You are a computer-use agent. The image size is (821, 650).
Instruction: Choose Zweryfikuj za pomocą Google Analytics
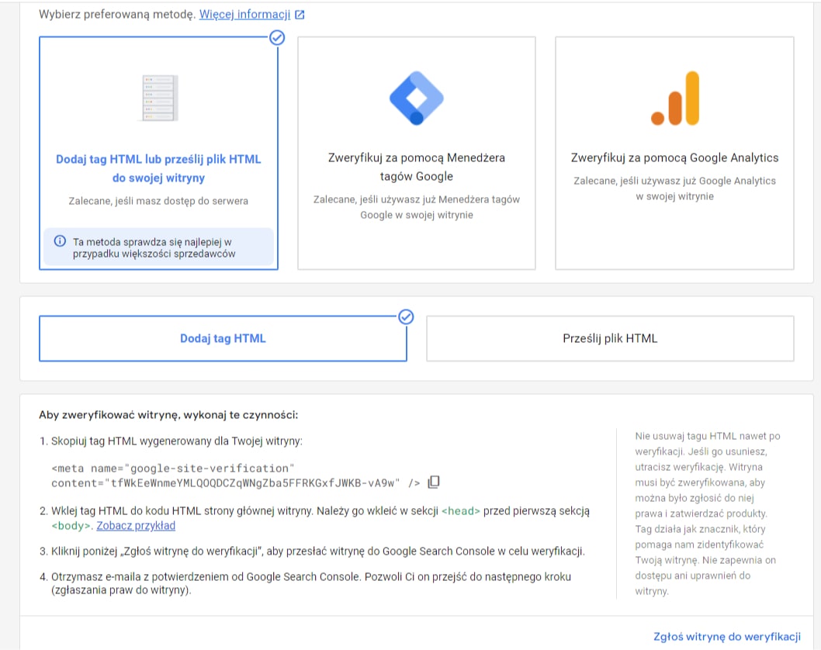click(x=674, y=157)
